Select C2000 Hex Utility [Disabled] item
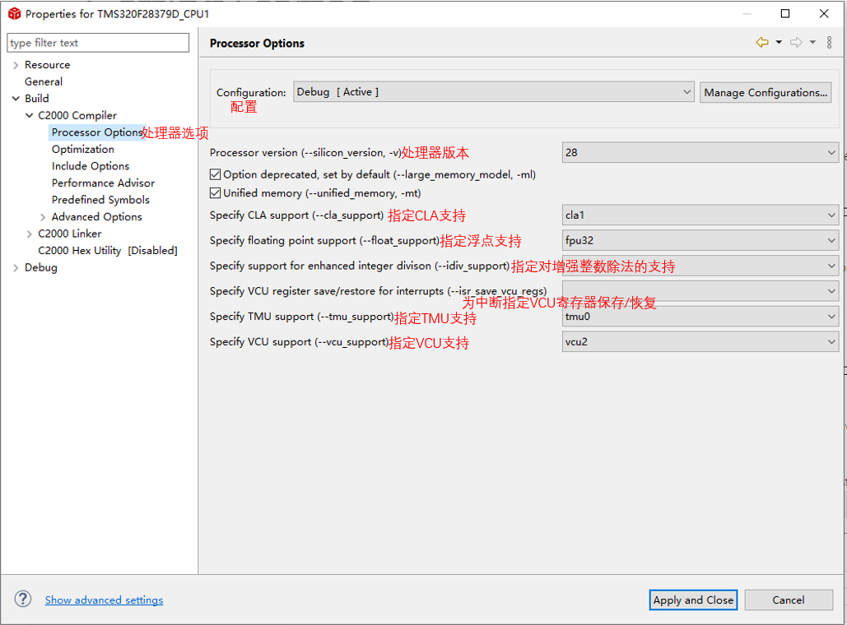The height and width of the screenshot is (625, 847). pos(108,251)
